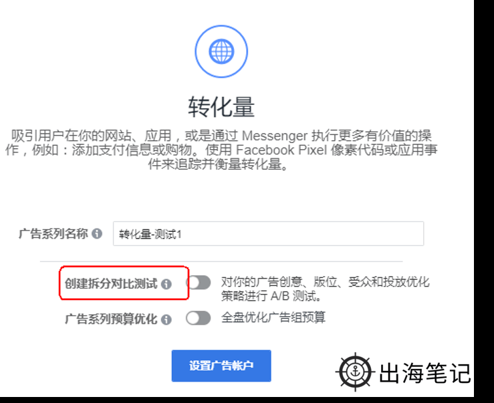This screenshot has height=403, width=494.
Task: Click the 设置广告帐户 button
Action: (x=221, y=366)
